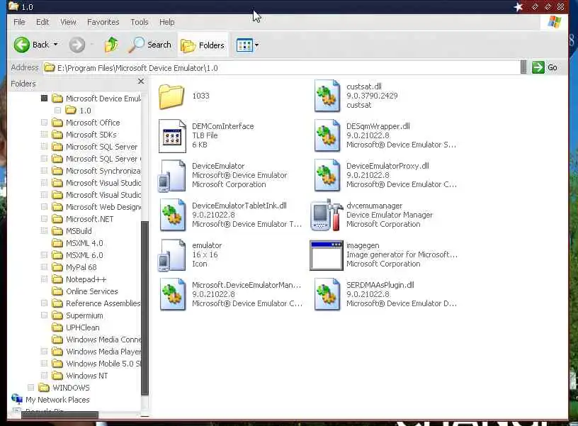Open the Tools menu

140,22
